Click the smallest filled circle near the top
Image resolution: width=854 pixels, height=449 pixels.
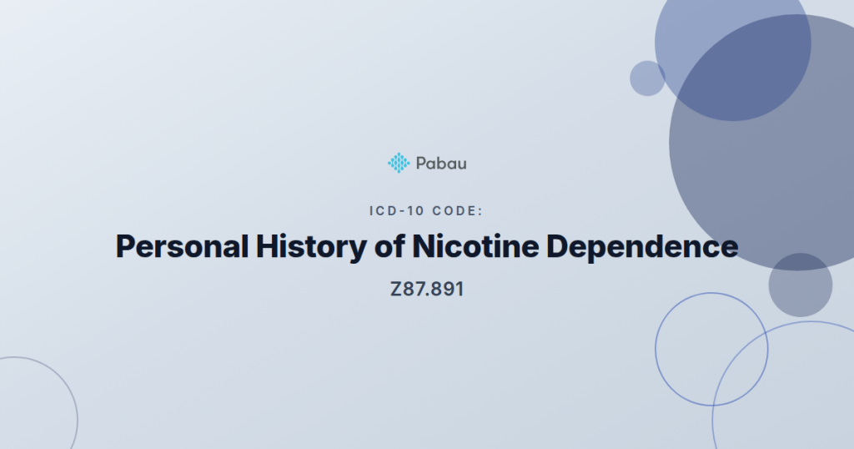coord(647,78)
